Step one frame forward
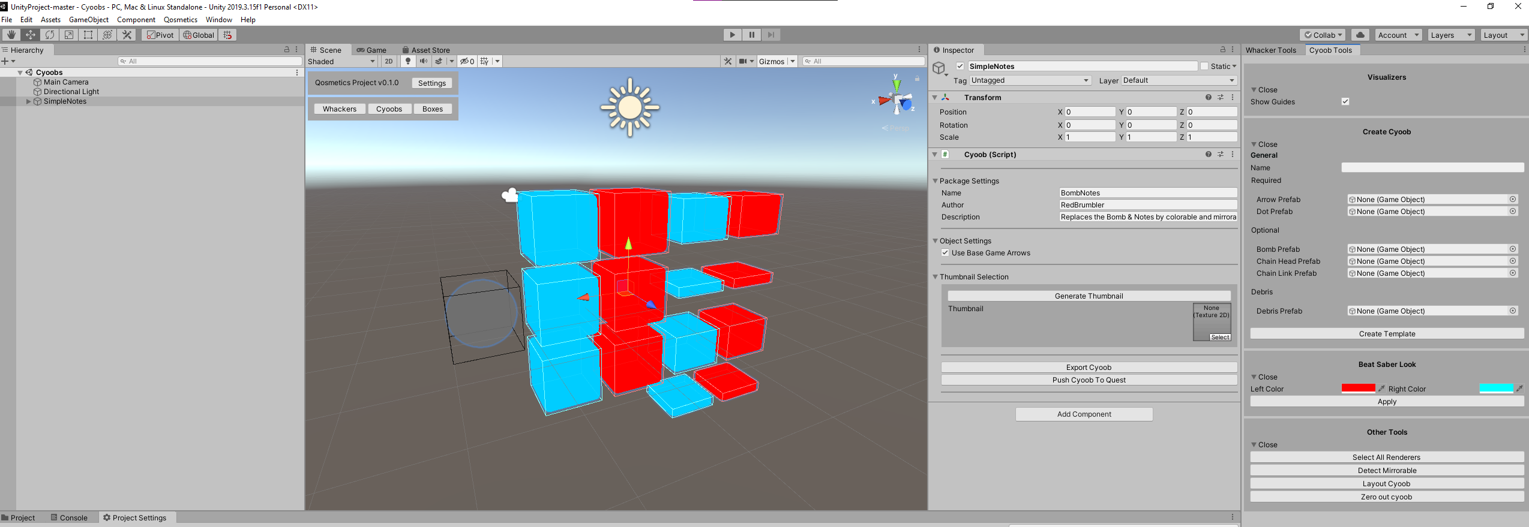The width and height of the screenshot is (1529, 527). 771,35
